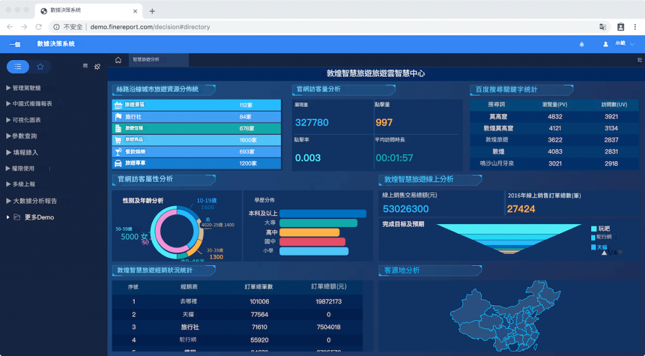Click the 旅遊景區 row in resource list

pos(196,105)
